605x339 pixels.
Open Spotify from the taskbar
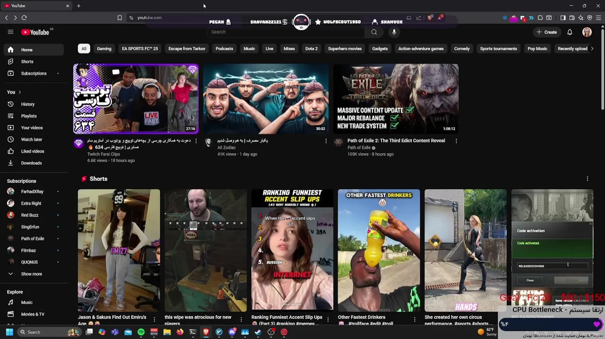coord(141,332)
